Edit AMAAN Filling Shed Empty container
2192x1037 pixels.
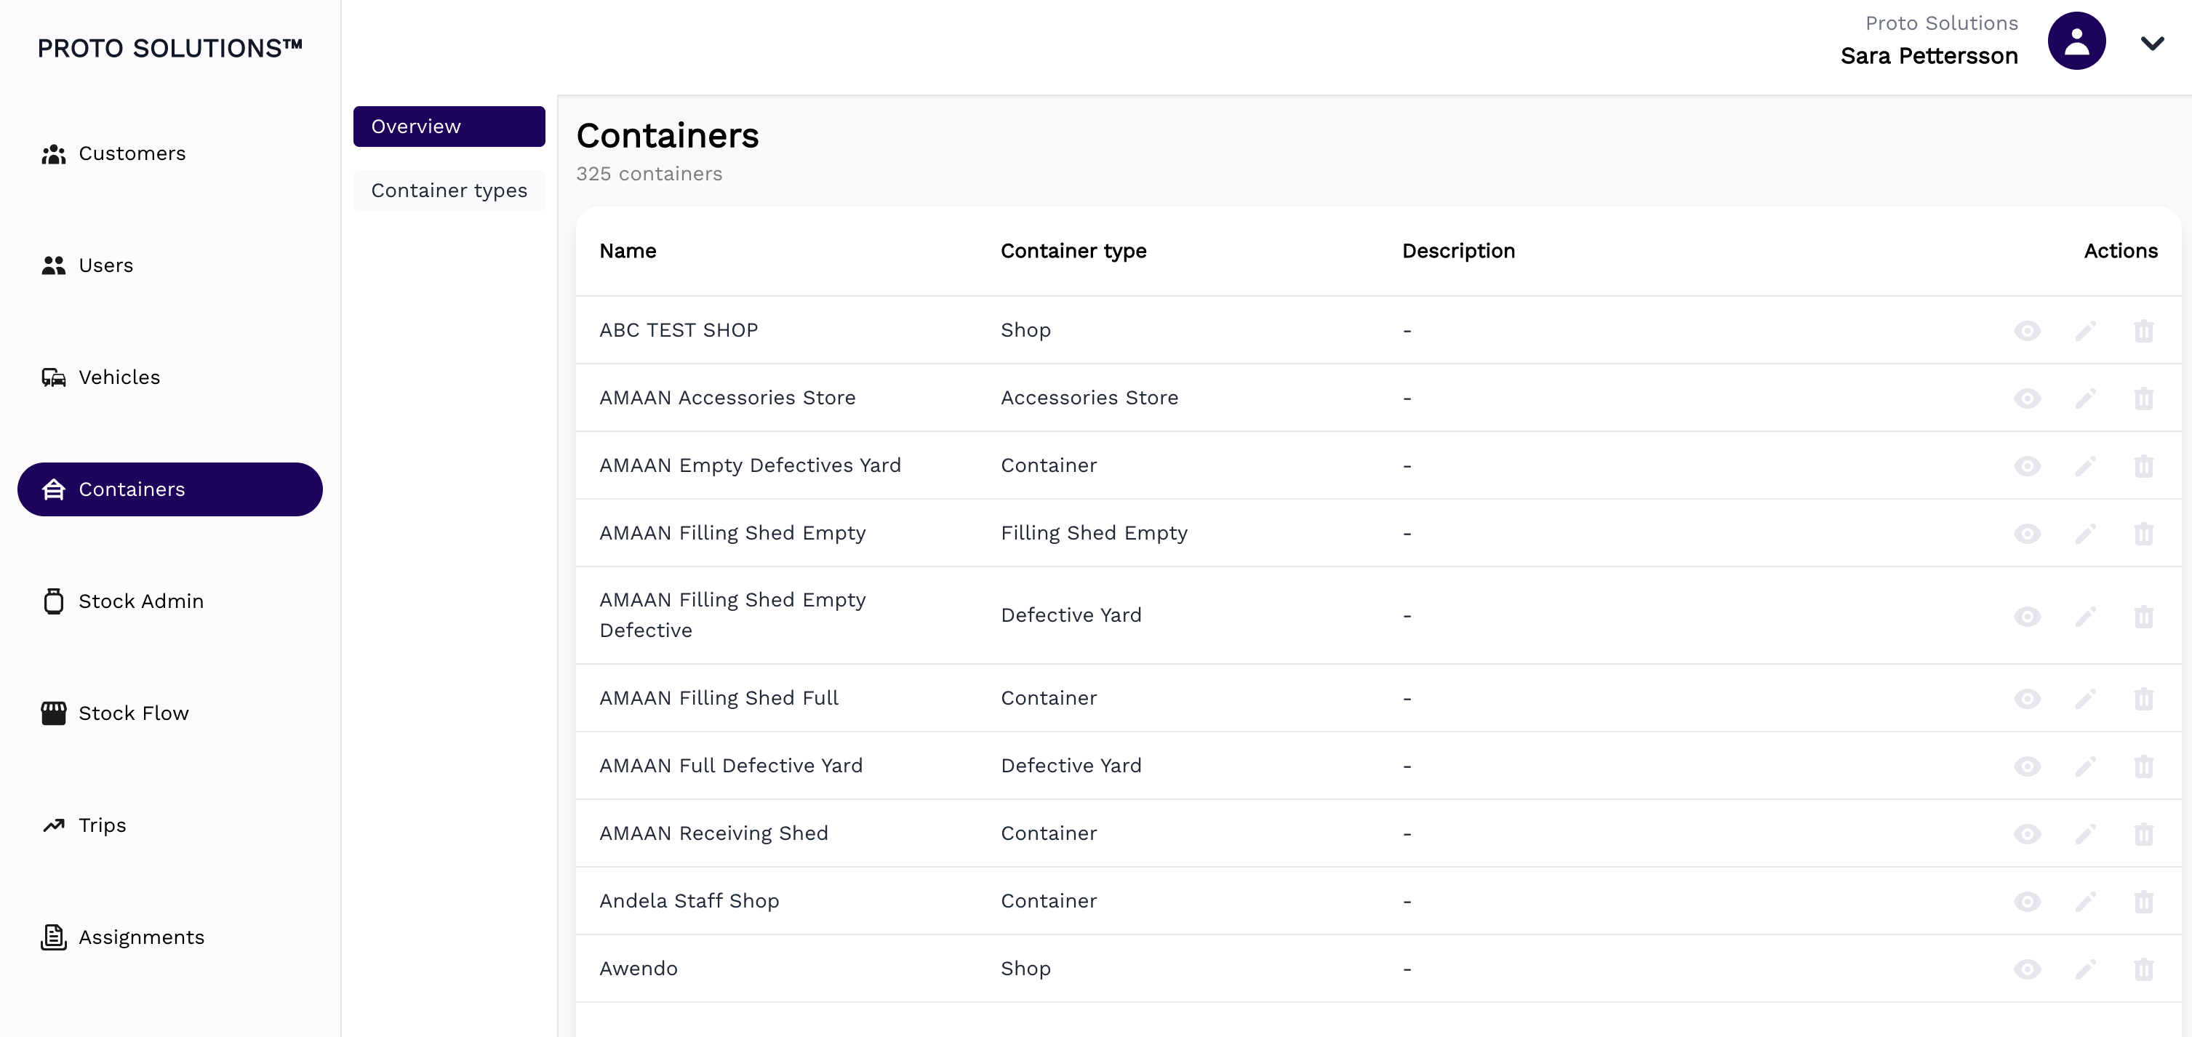pos(2085,533)
